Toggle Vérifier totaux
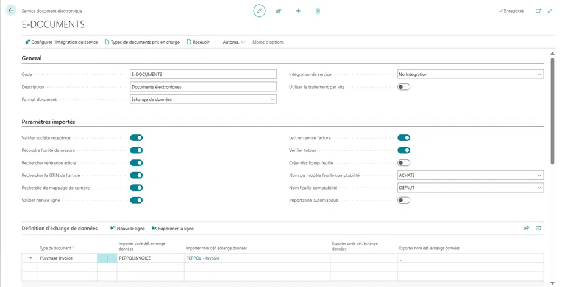Viewport: 576px width, 287px height. click(404, 150)
